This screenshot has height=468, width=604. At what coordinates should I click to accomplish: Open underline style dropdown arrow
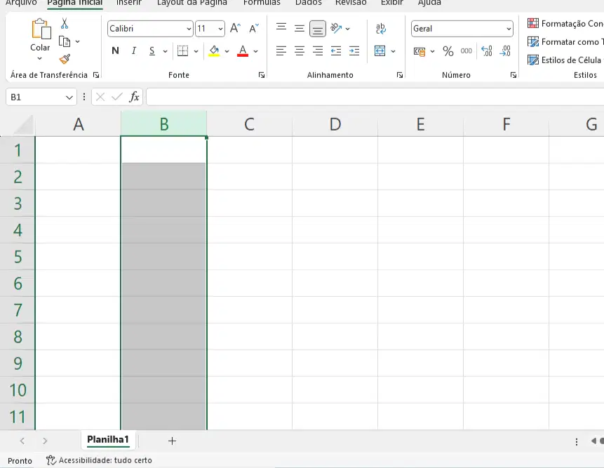(165, 51)
